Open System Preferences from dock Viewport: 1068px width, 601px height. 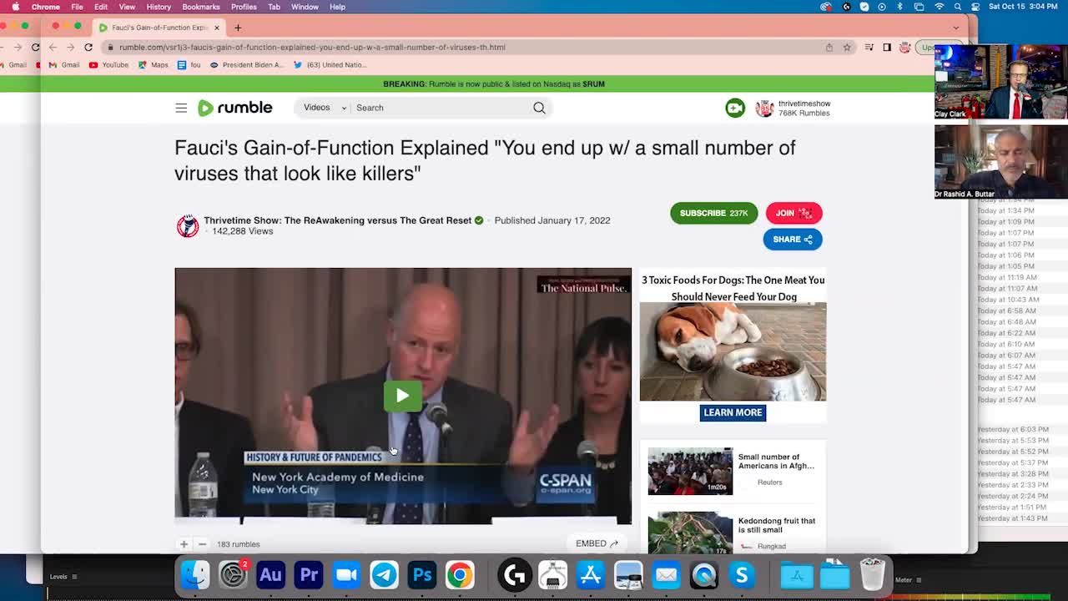(x=233, y=575)
